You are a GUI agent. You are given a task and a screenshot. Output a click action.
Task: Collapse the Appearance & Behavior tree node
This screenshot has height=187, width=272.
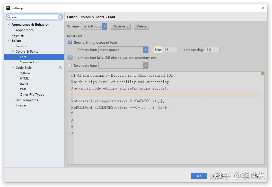pos(9,25)
